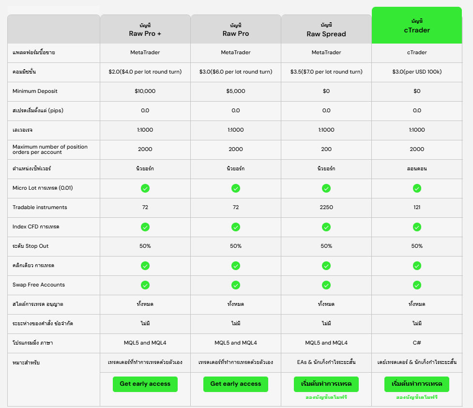This screenshot has height=408, width=473.
Task: Click the เริ่มต้นทำการเทรด button under cTrader
Action: (417, 384)
